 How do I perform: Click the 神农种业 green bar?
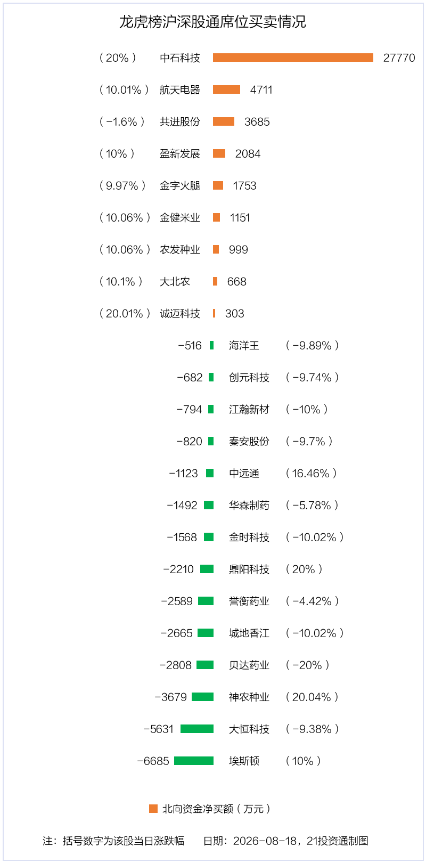(202, 697)
